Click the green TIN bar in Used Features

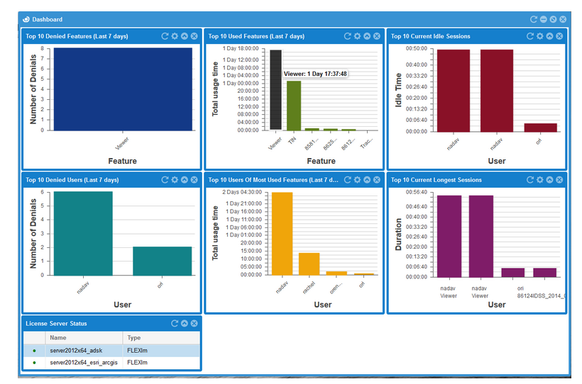pos(294,105)
